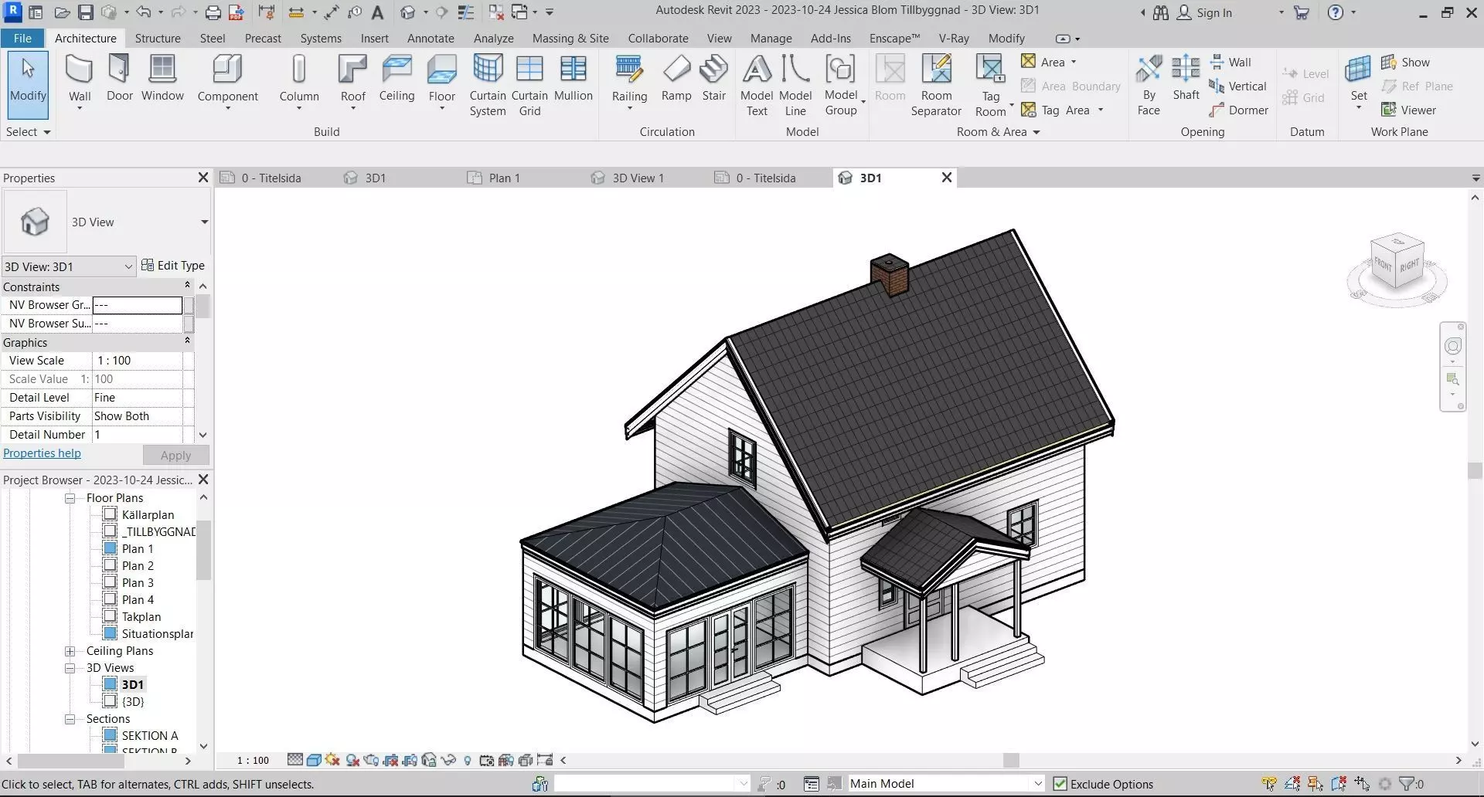Image resolution: width=1484 pixels, height=797 pixels.
Task: Open the Component tool
Action: [227, 83]
